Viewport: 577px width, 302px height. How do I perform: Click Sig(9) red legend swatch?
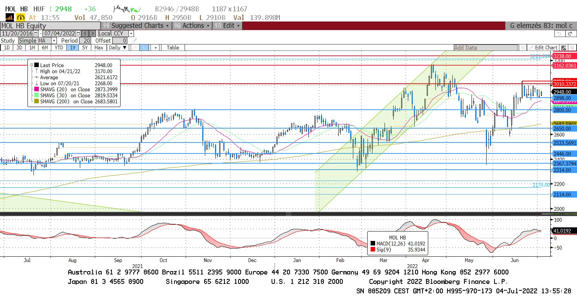pos(373,250)
